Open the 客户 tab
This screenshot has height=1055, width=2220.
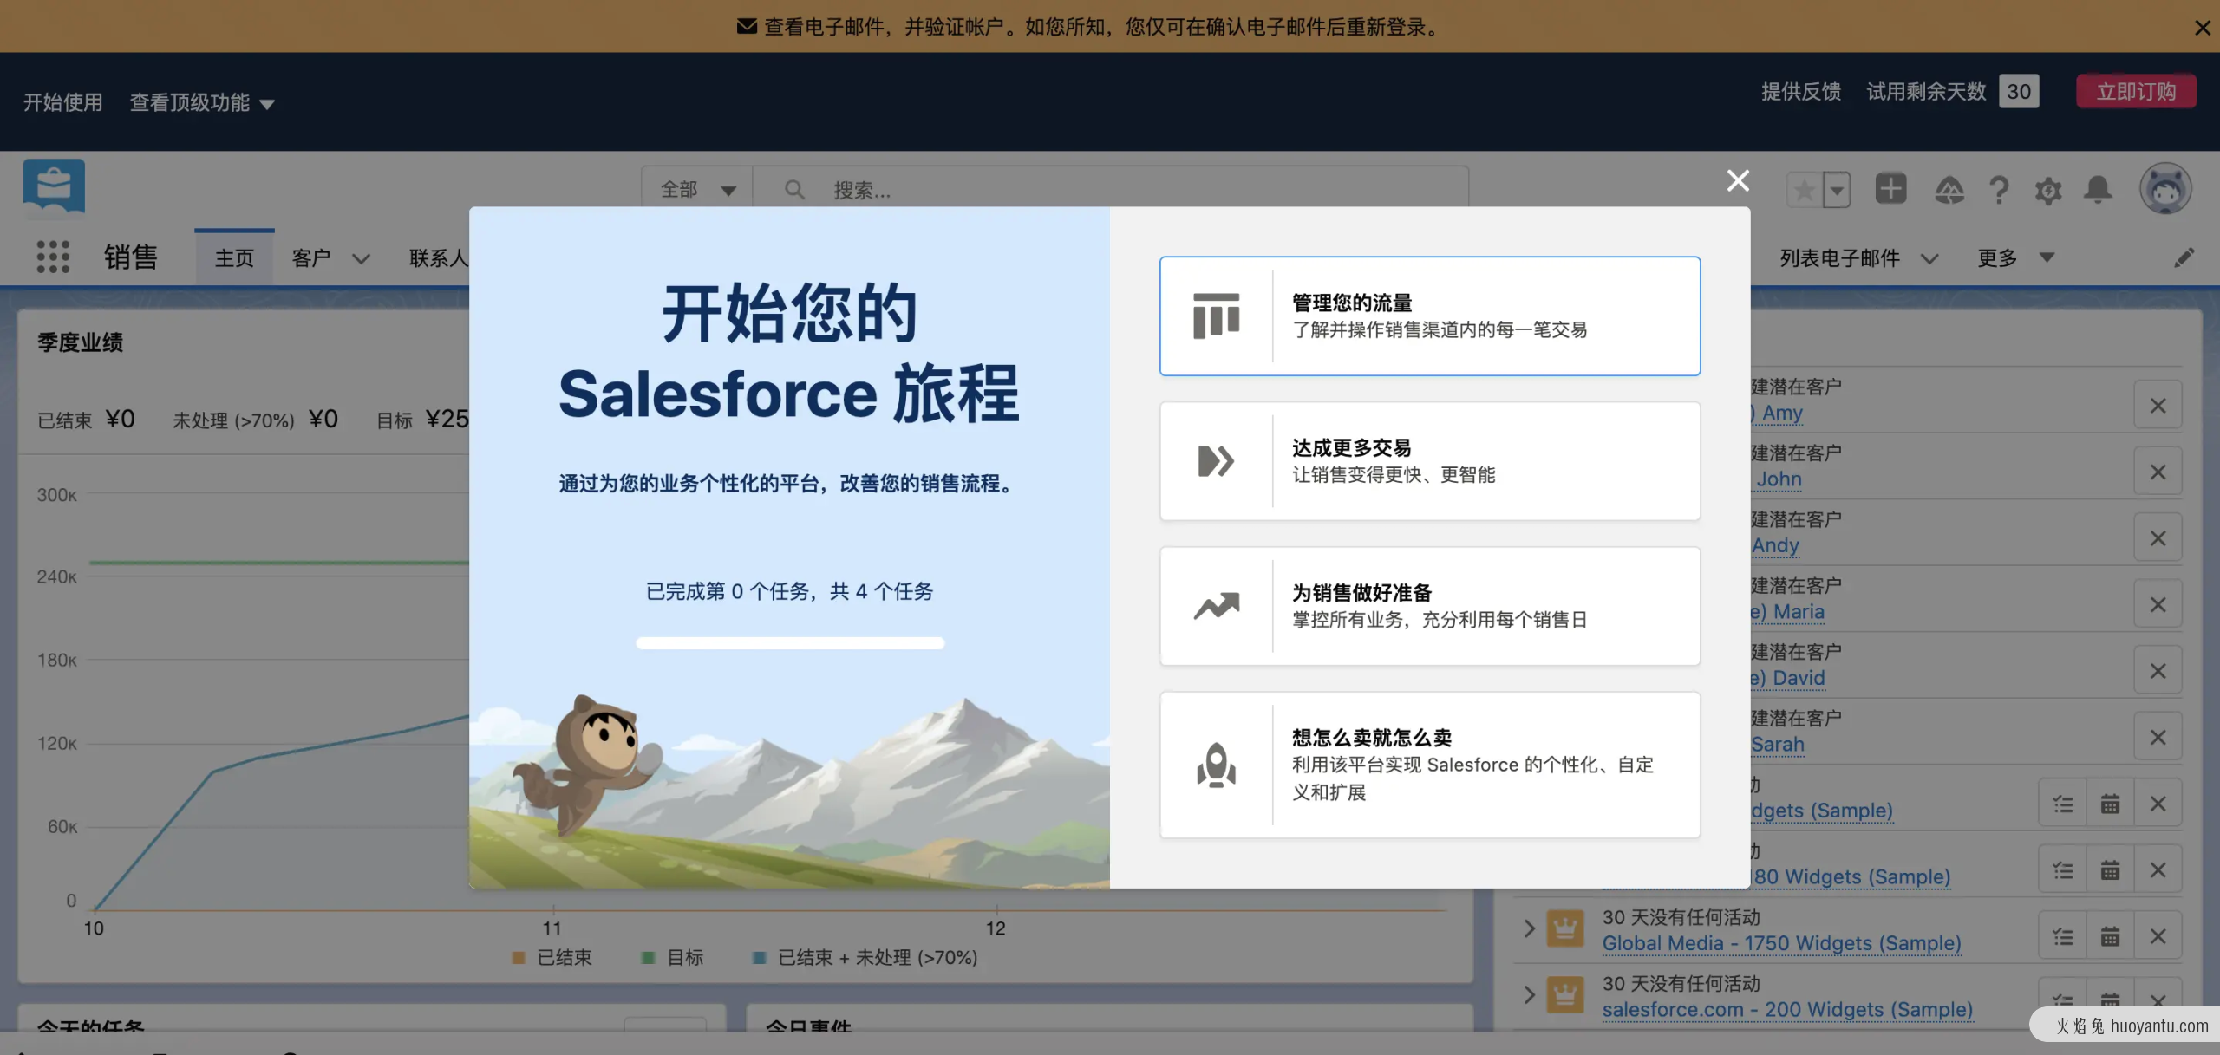(x=311, y=257)
